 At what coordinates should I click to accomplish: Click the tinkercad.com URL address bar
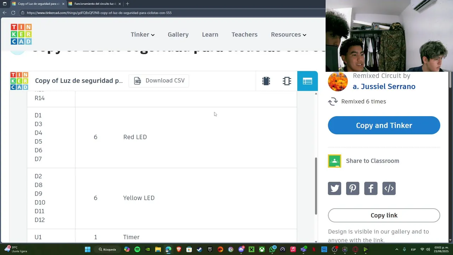coord(99,13)
